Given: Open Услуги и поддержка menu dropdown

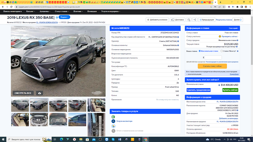Looking at the screenshot, I should 110,11.
